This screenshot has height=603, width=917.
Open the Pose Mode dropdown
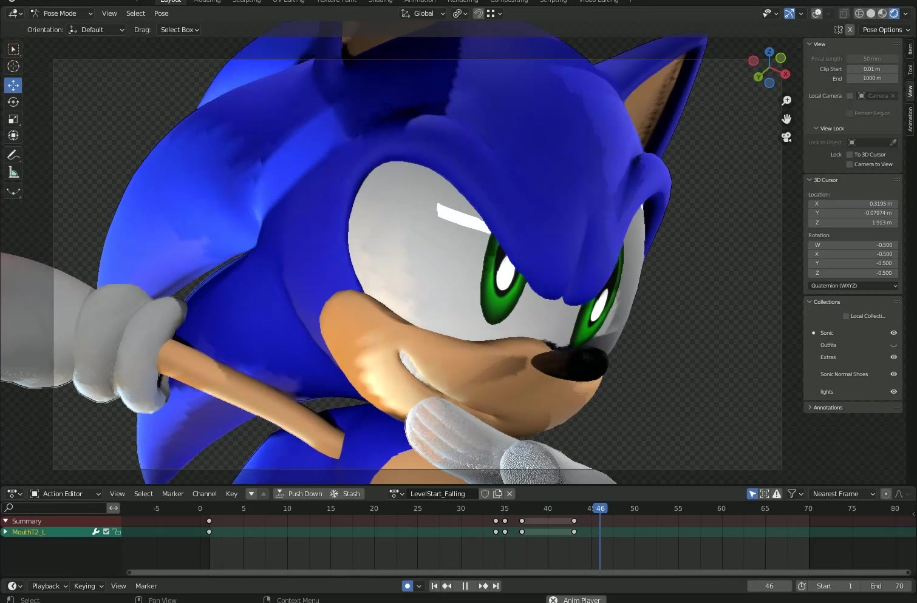[x=61, y=13]
